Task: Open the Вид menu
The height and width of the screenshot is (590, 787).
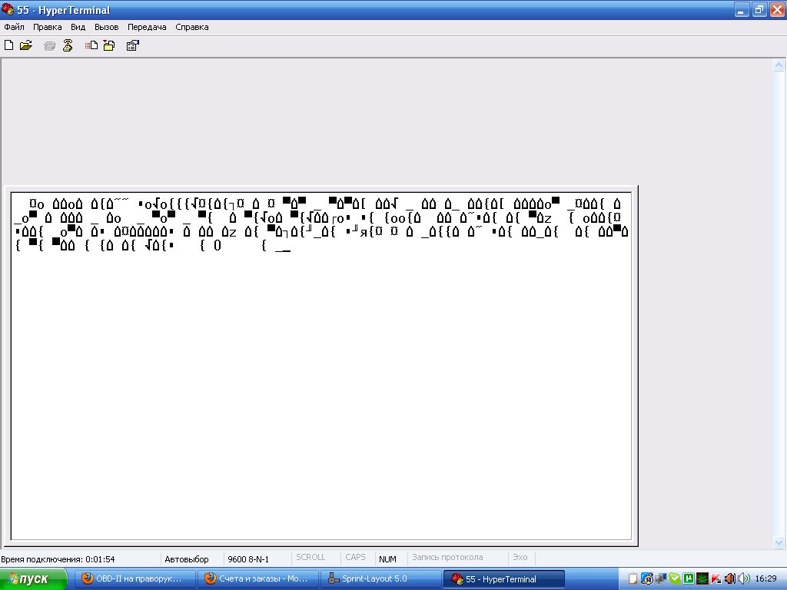Action: point(78,27)
